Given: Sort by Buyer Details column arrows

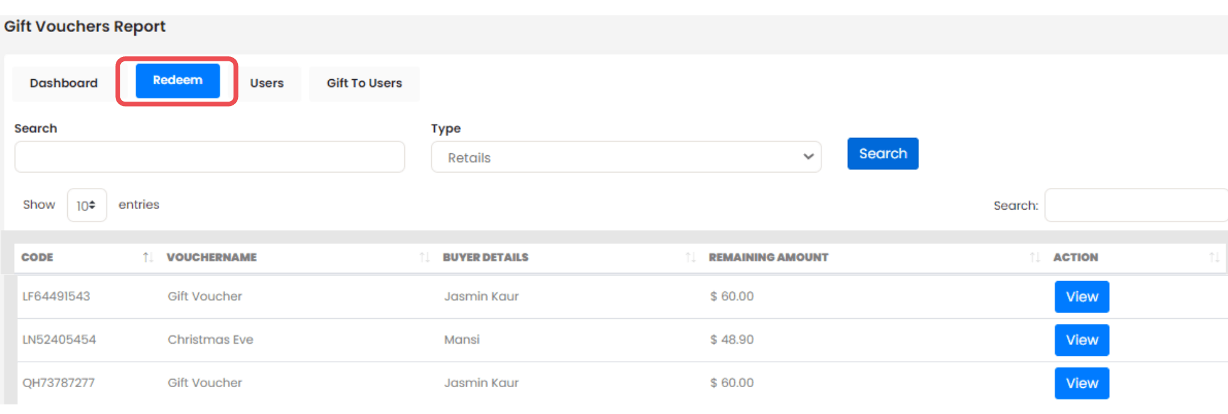Looking at the screenshot, I should 690,257.
